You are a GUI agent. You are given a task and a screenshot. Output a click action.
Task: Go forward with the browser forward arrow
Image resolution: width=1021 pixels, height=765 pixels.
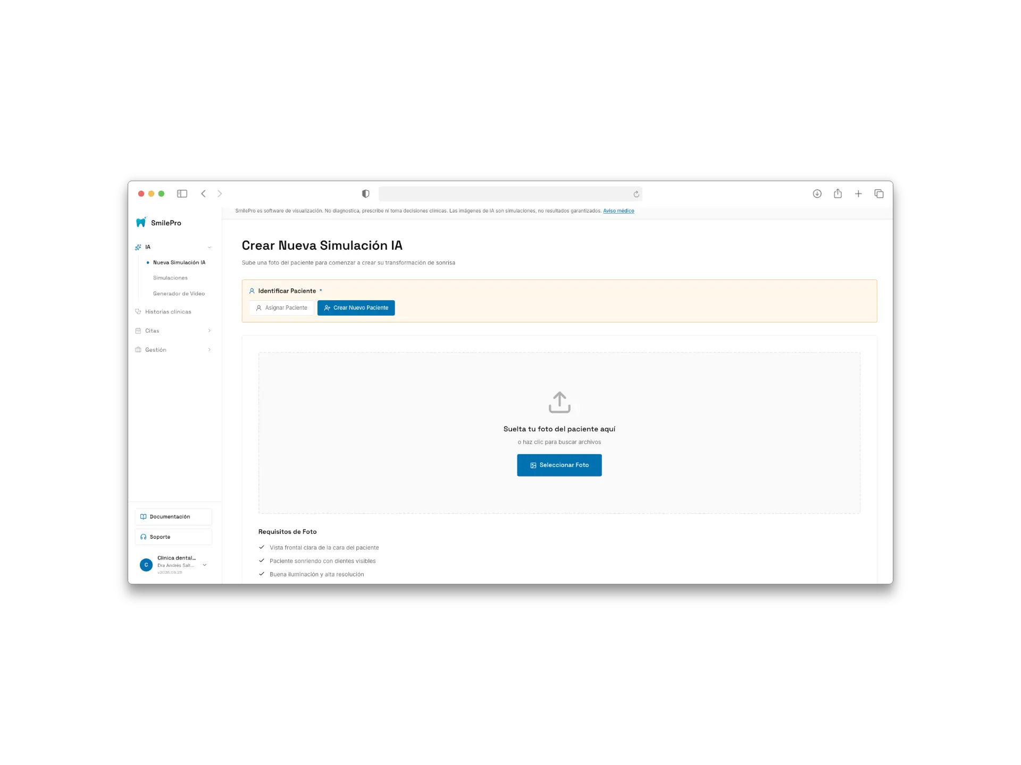coord(220,194)
